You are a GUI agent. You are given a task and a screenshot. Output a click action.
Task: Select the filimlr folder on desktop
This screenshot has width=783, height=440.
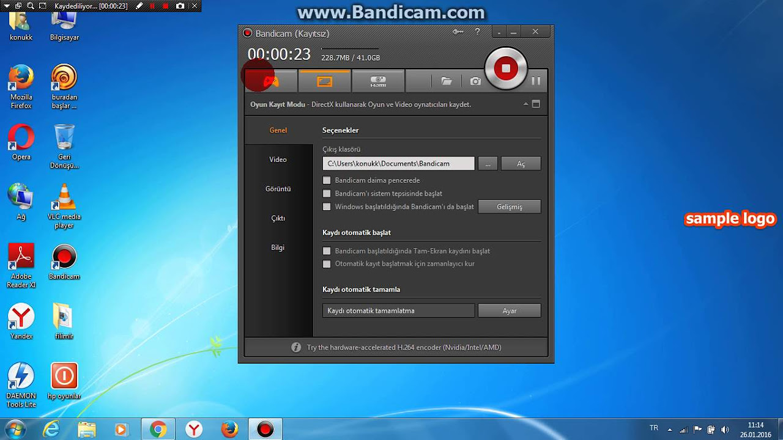click(64, 321)
